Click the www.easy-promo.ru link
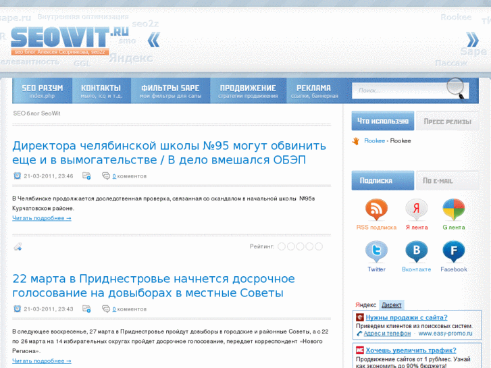Image resolution: width=491 pixels, height=368 pixels. tap(445, 334)
